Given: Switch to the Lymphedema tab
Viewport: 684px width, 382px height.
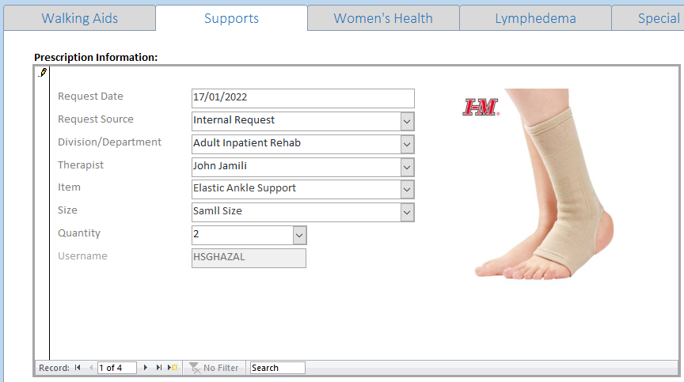Looking at the screenshot, I should 535,18.
